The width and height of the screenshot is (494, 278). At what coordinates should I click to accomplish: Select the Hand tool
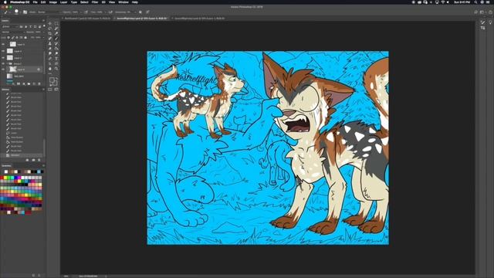click(x=50, y=69)
